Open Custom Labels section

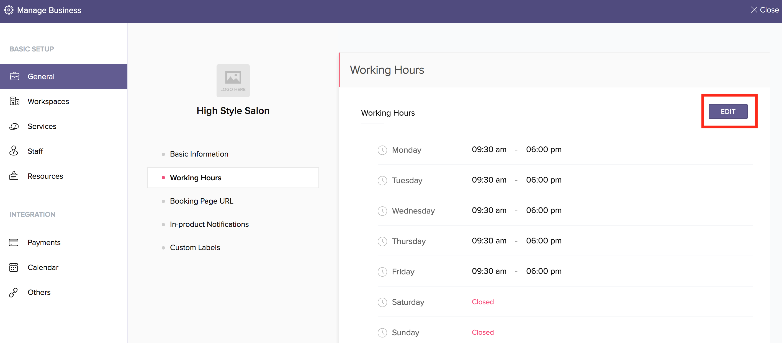195,247
